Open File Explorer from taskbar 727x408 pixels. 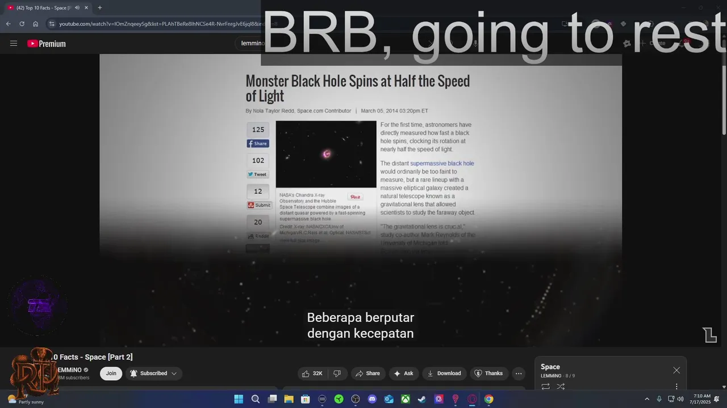click(289, 399)
